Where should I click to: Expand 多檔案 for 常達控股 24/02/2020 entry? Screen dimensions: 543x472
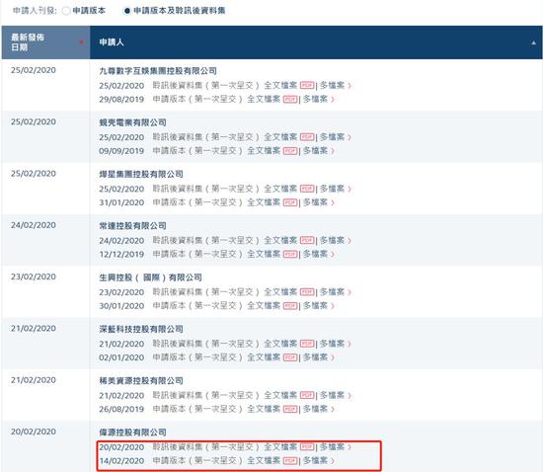tap(336, 240)
